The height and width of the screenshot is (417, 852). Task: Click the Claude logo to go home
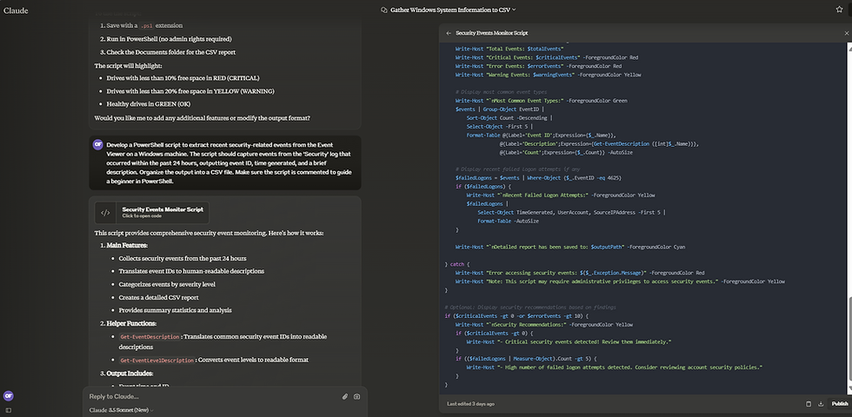coord(16,10)
